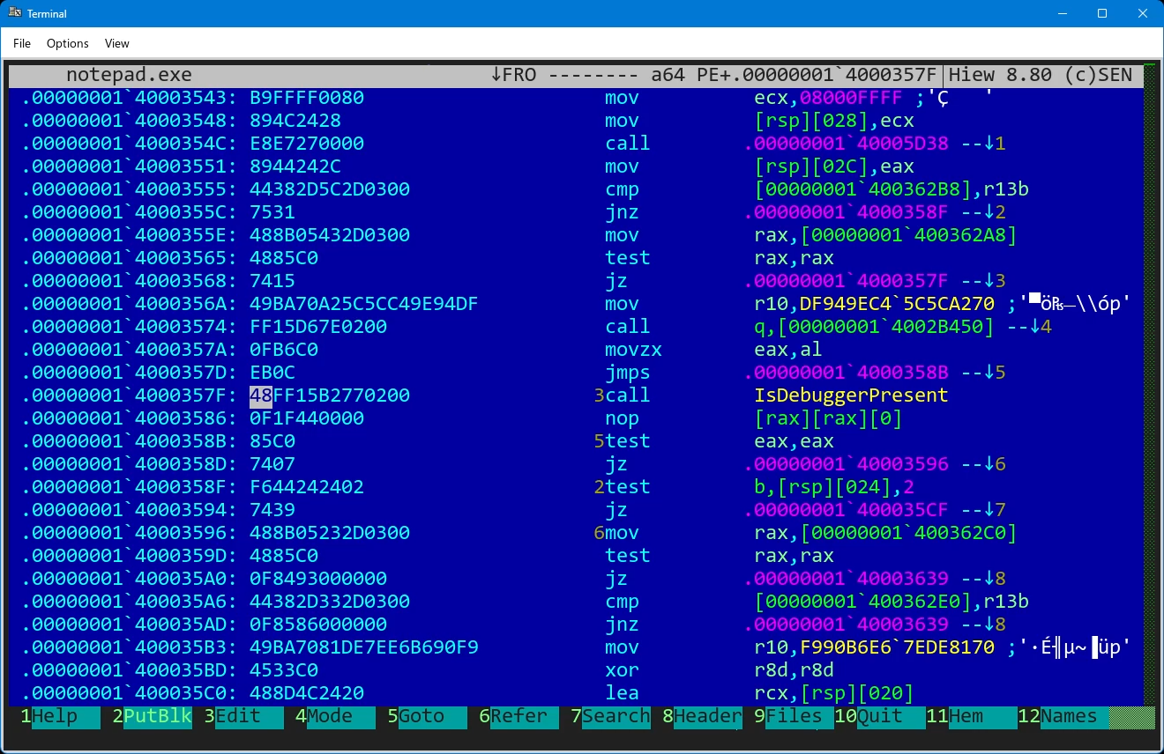Image resolution: width=1164 pixels, height=754 pixels.
Task: Click the PE+.00000001`4000357F address in header
Action: [817, 75]
